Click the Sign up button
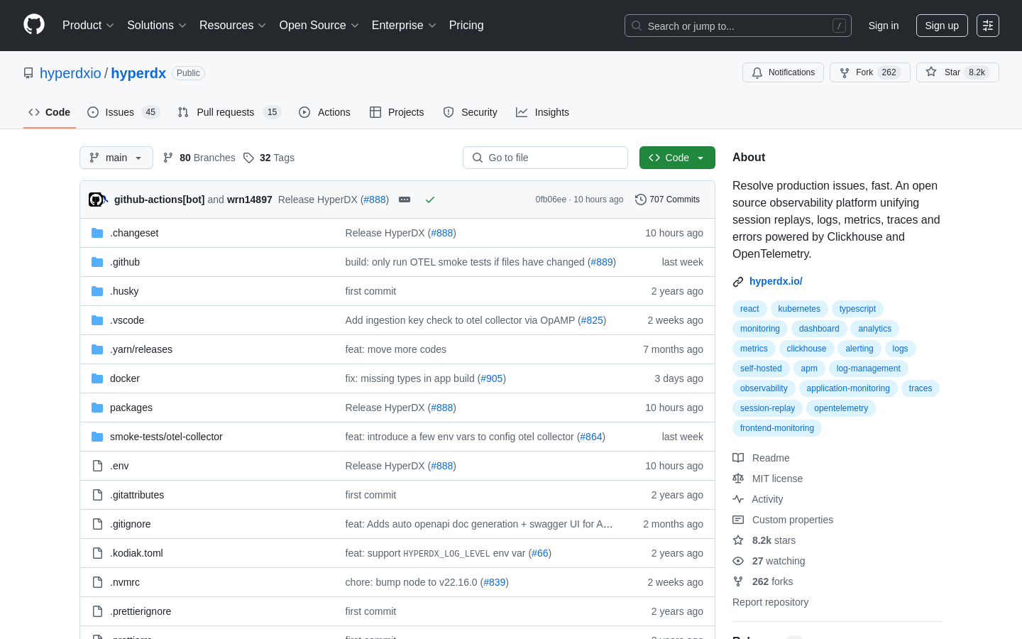The image size is (1022, 639). (942, 26)
